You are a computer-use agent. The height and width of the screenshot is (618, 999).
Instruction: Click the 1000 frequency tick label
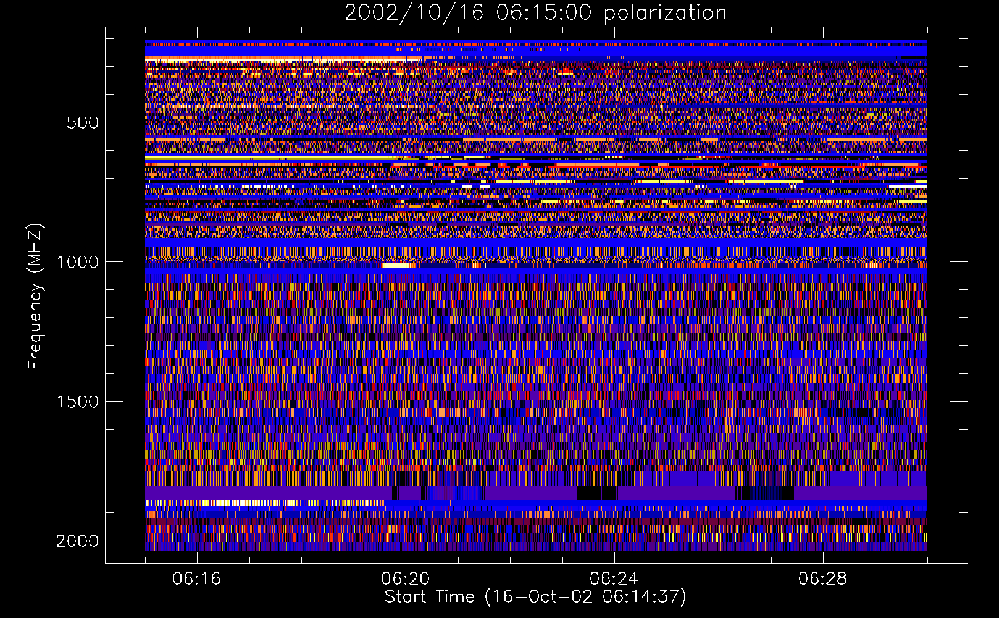click(x=77, y=262)
